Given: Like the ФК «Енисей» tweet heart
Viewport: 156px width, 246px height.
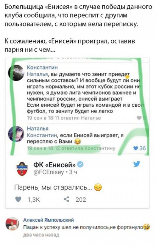Looking at the screenshot, I should point(18,199).
